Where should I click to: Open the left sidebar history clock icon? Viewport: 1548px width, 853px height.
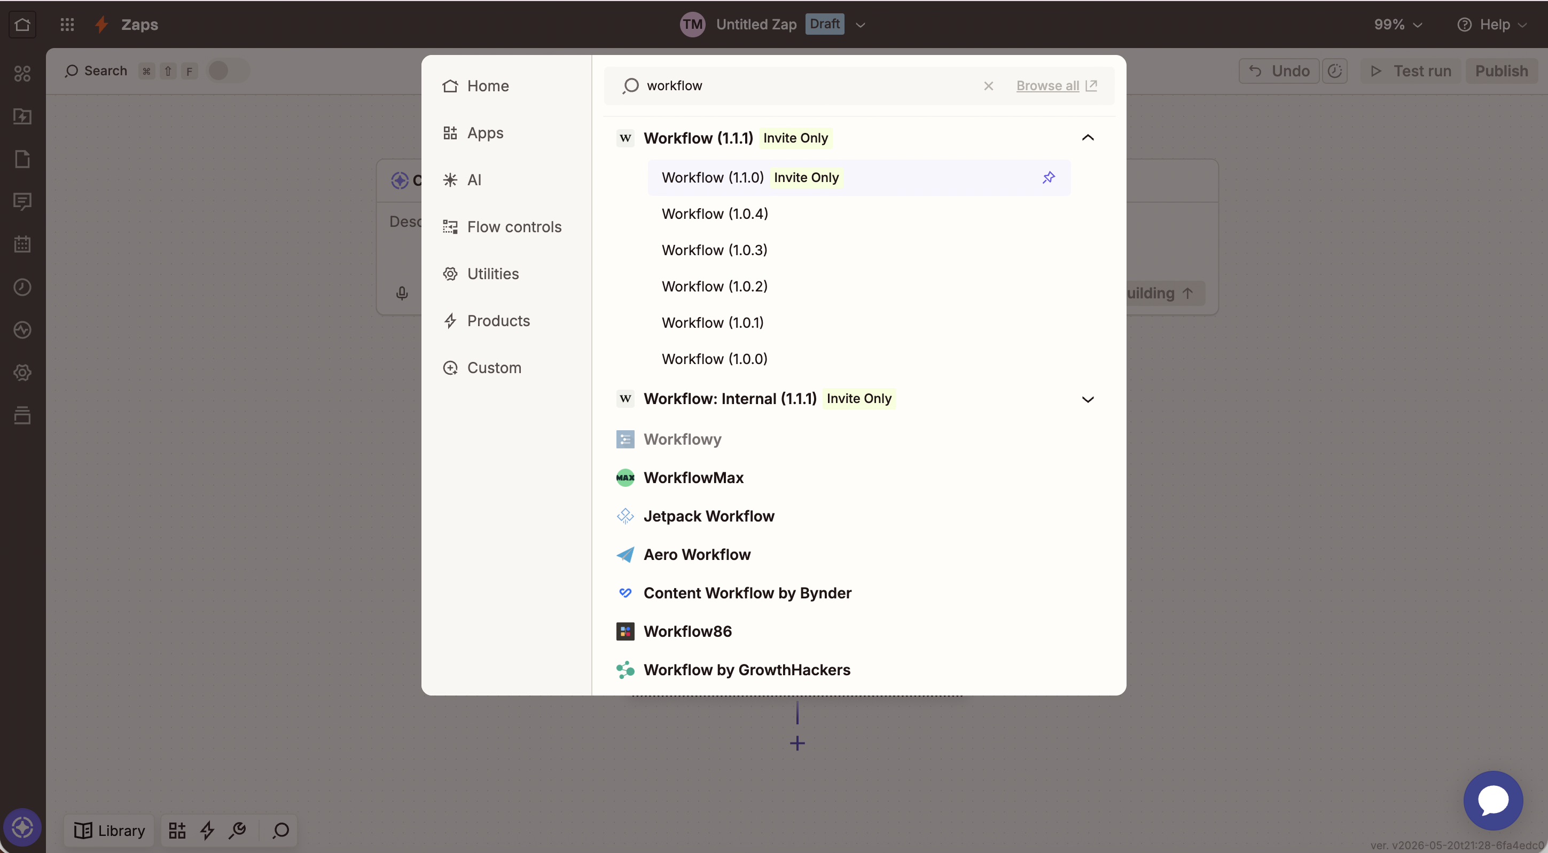[x=22, y=287]
